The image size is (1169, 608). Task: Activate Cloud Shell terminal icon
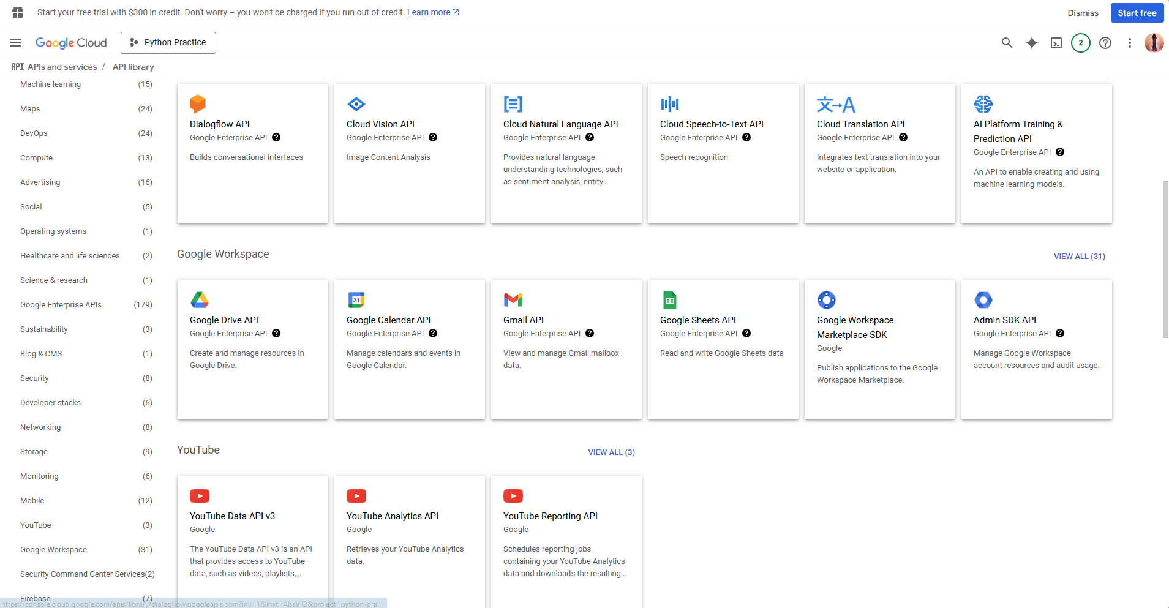click(x=1056, y=43)
